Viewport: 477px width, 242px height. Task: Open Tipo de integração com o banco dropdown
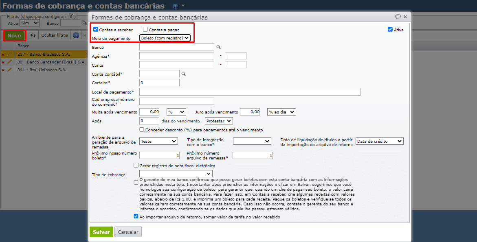(x=252, y=141)
